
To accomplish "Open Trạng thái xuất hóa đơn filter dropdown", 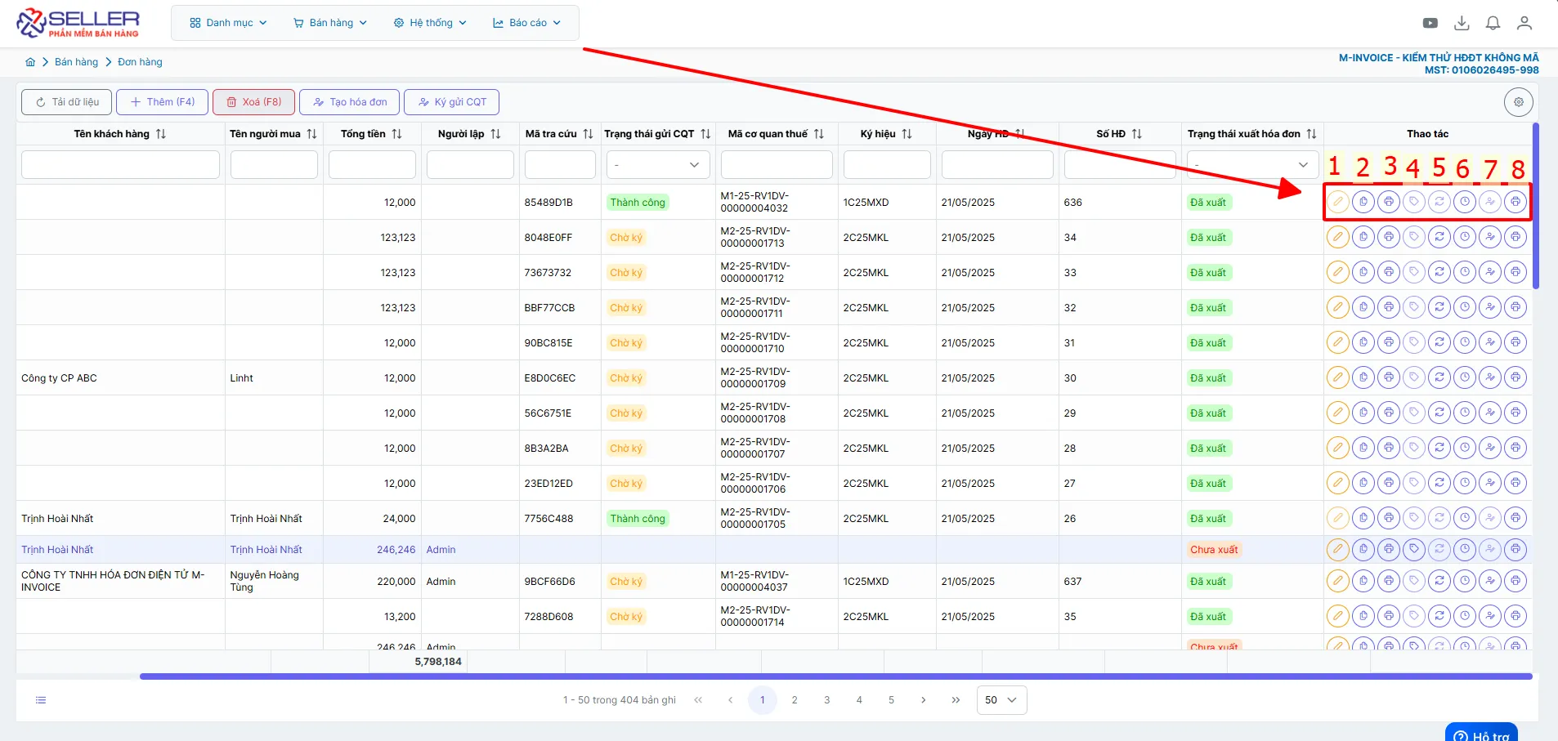I will [x=1252, y=165].
